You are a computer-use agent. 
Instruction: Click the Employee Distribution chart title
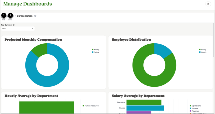[131, 40]
